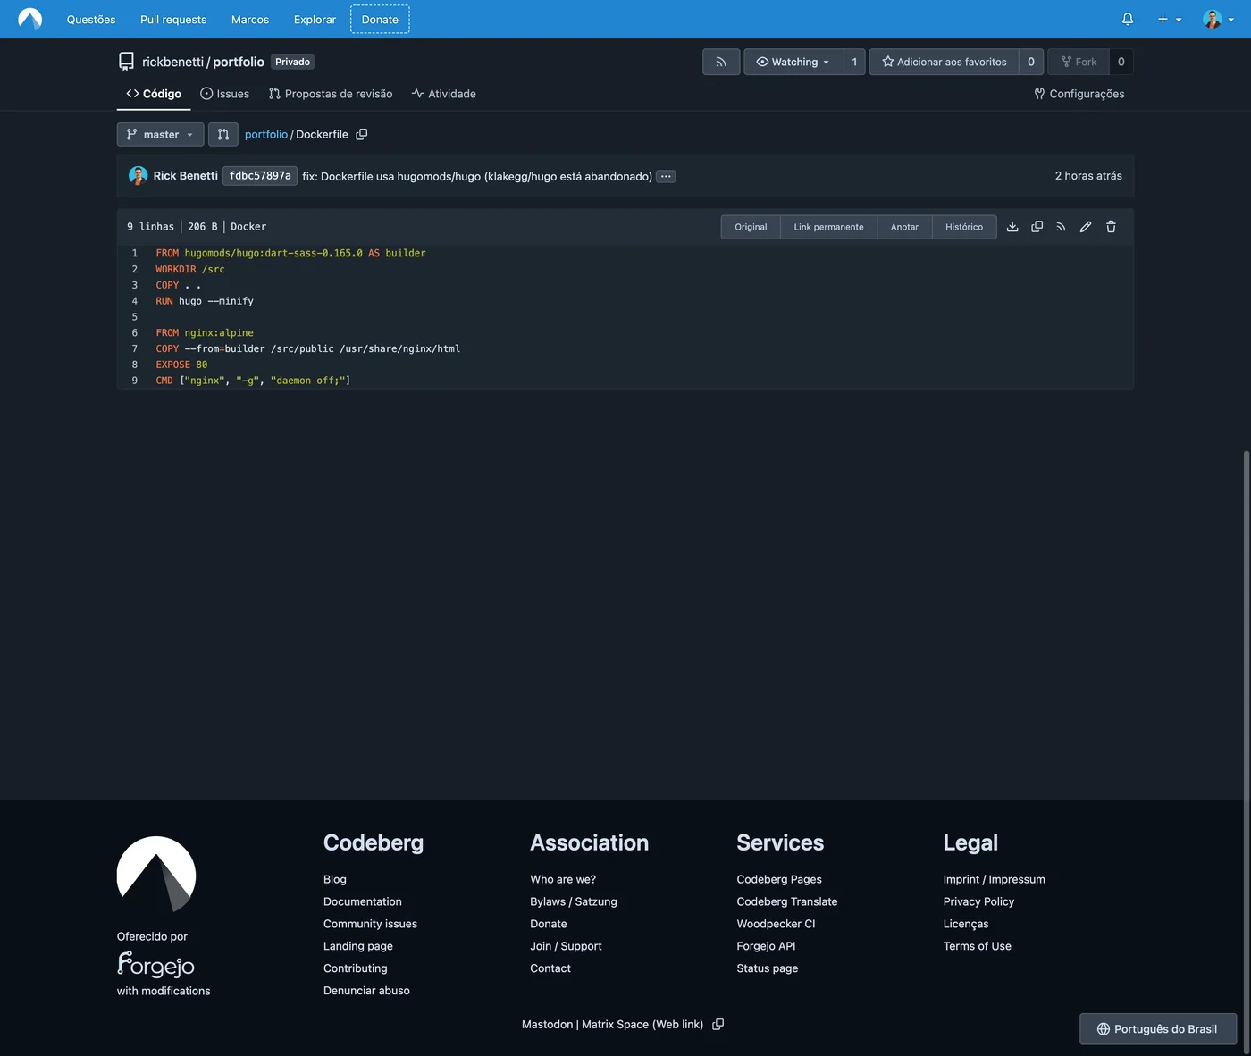Click the large Codeberg logo in footer
Screen dimensions: 1251x1056
[x=156, y=874]
